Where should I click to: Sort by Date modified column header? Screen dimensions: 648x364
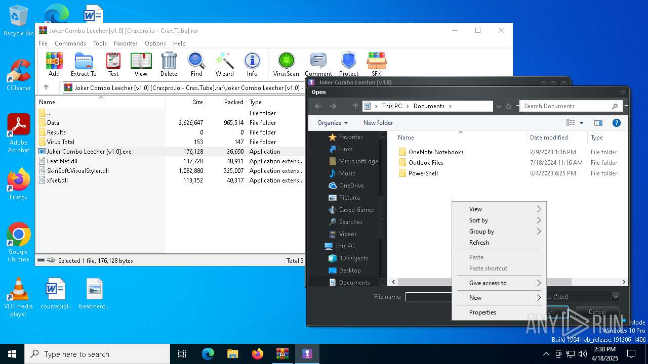pyautogui.click(x=556, y=138)
